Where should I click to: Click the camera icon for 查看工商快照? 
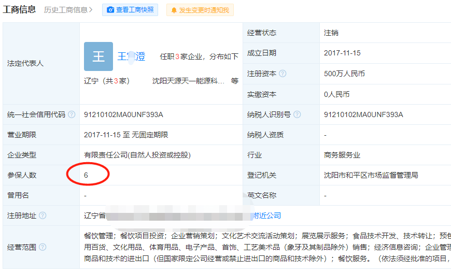point(110,10)
